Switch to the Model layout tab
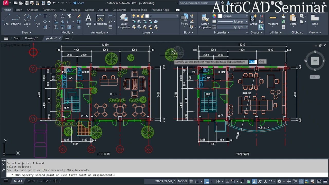Viewport: 329px width, 185px height. [18, 181]
